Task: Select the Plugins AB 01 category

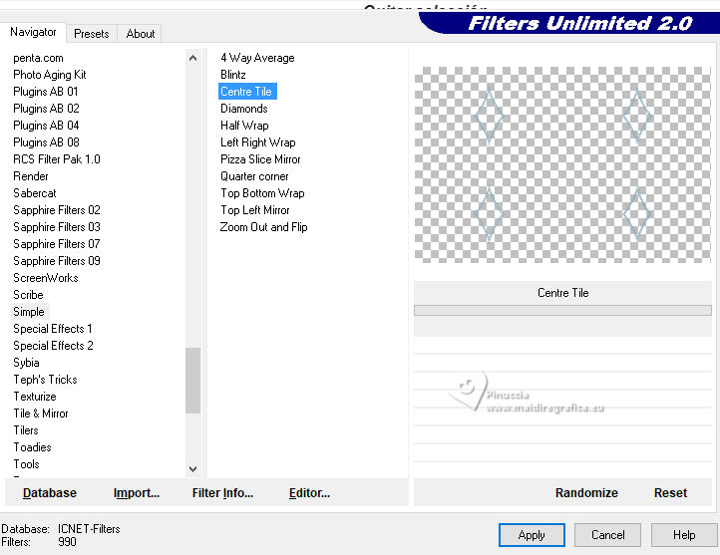Action: pyautogui.click(x=46, y=92)
